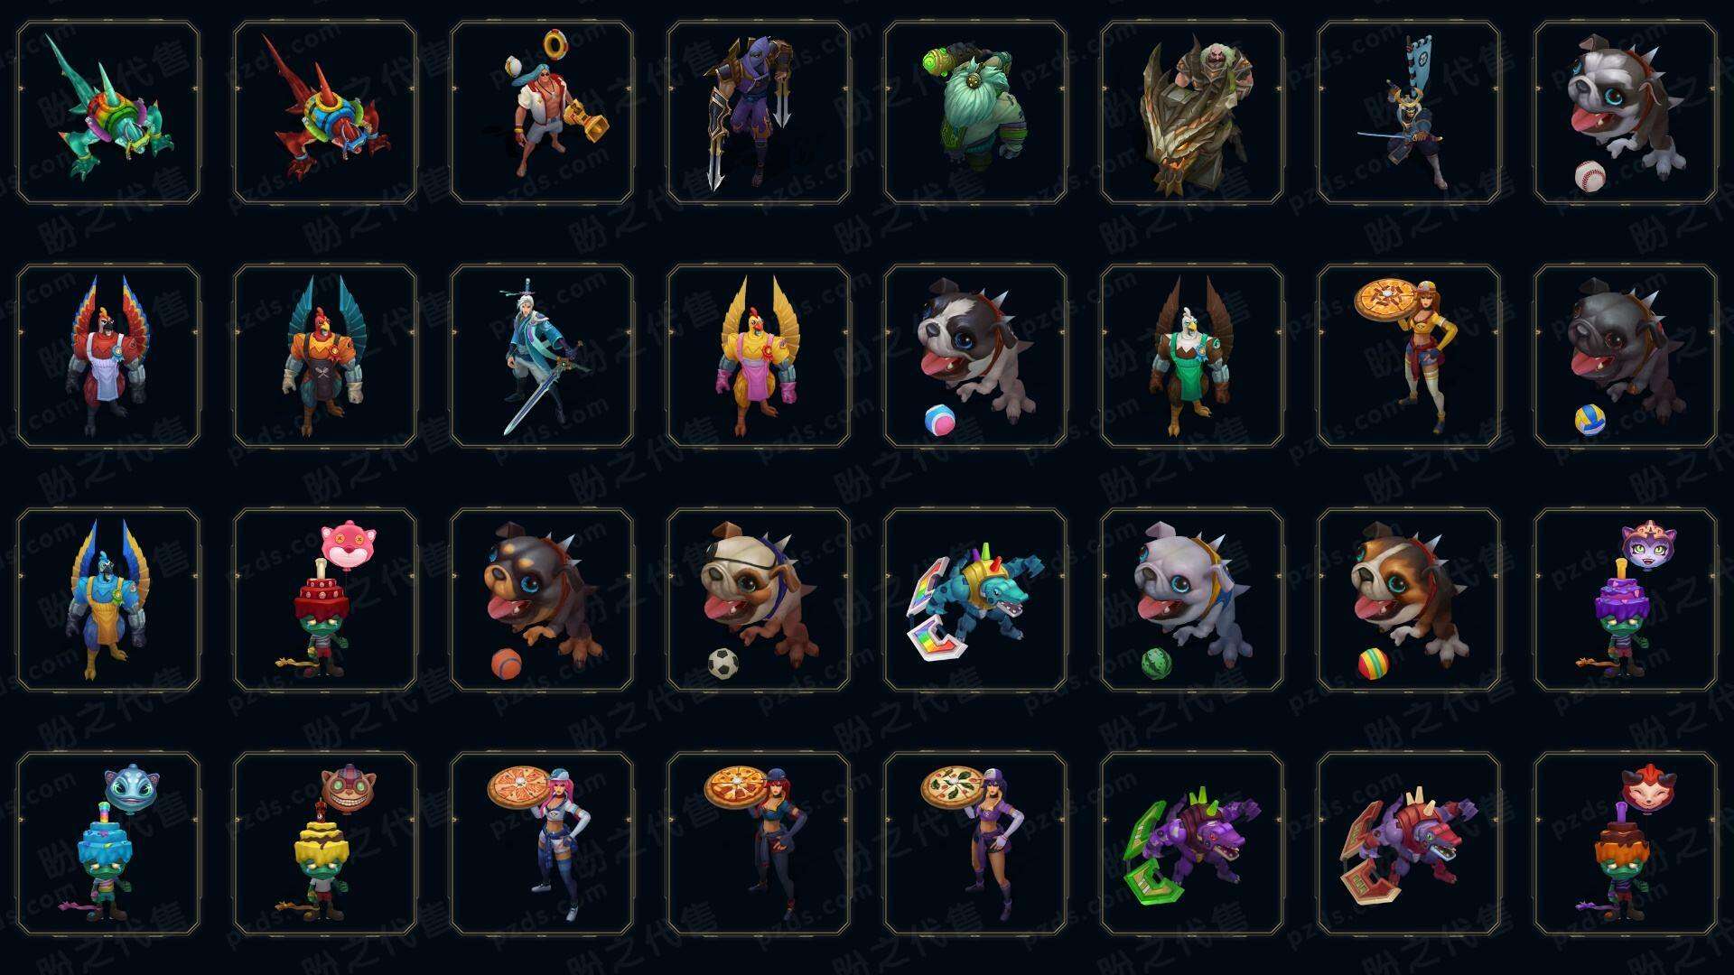The height and width of the screenshot is (975, 1734).
Task: Select the red rainbow dragonfly skin thumbnail
Action: pyautogui.click(x=325, y=113)
